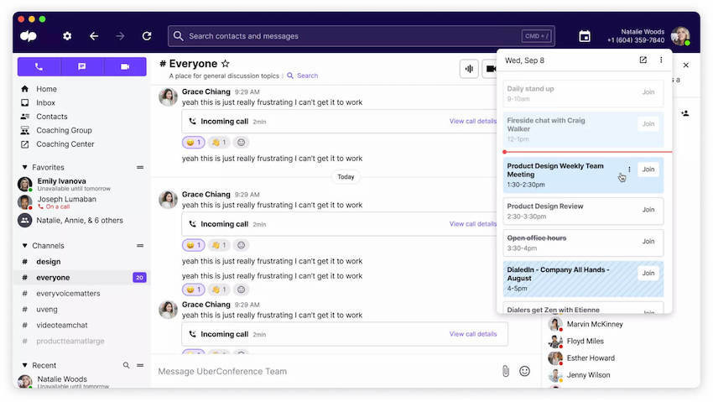Go forward with the right arrow
The height and width of the screenshot is (402, 713).
click(x=120, y=36)
